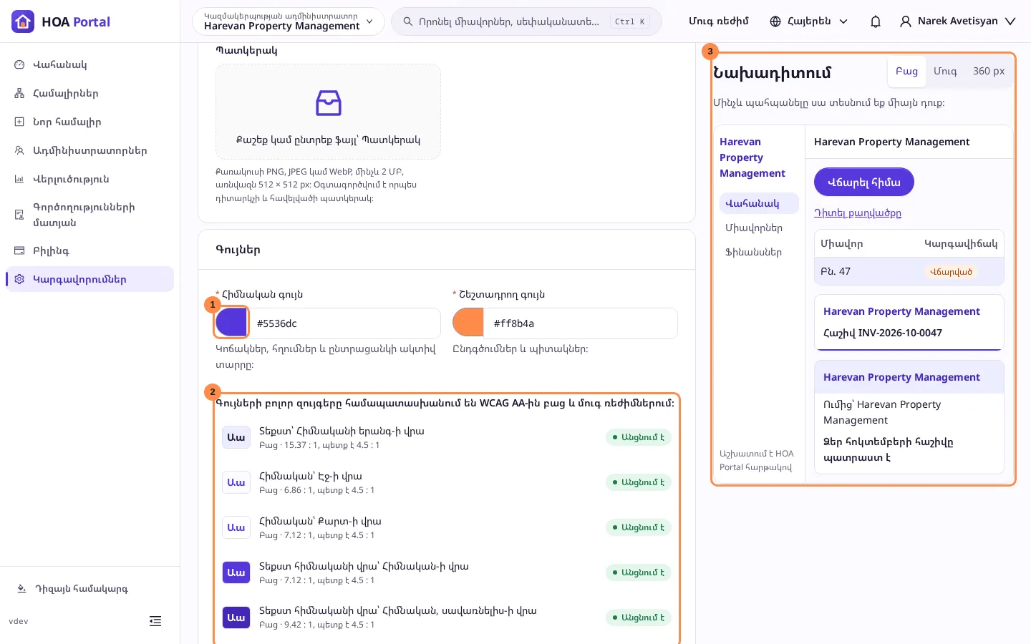Click the accent color hex input #ff8b4a

tap(581, 323)
